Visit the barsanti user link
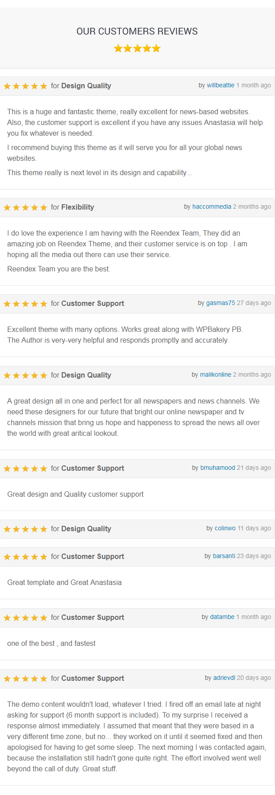Screen dimensions: 275x795 click(224, 556)
